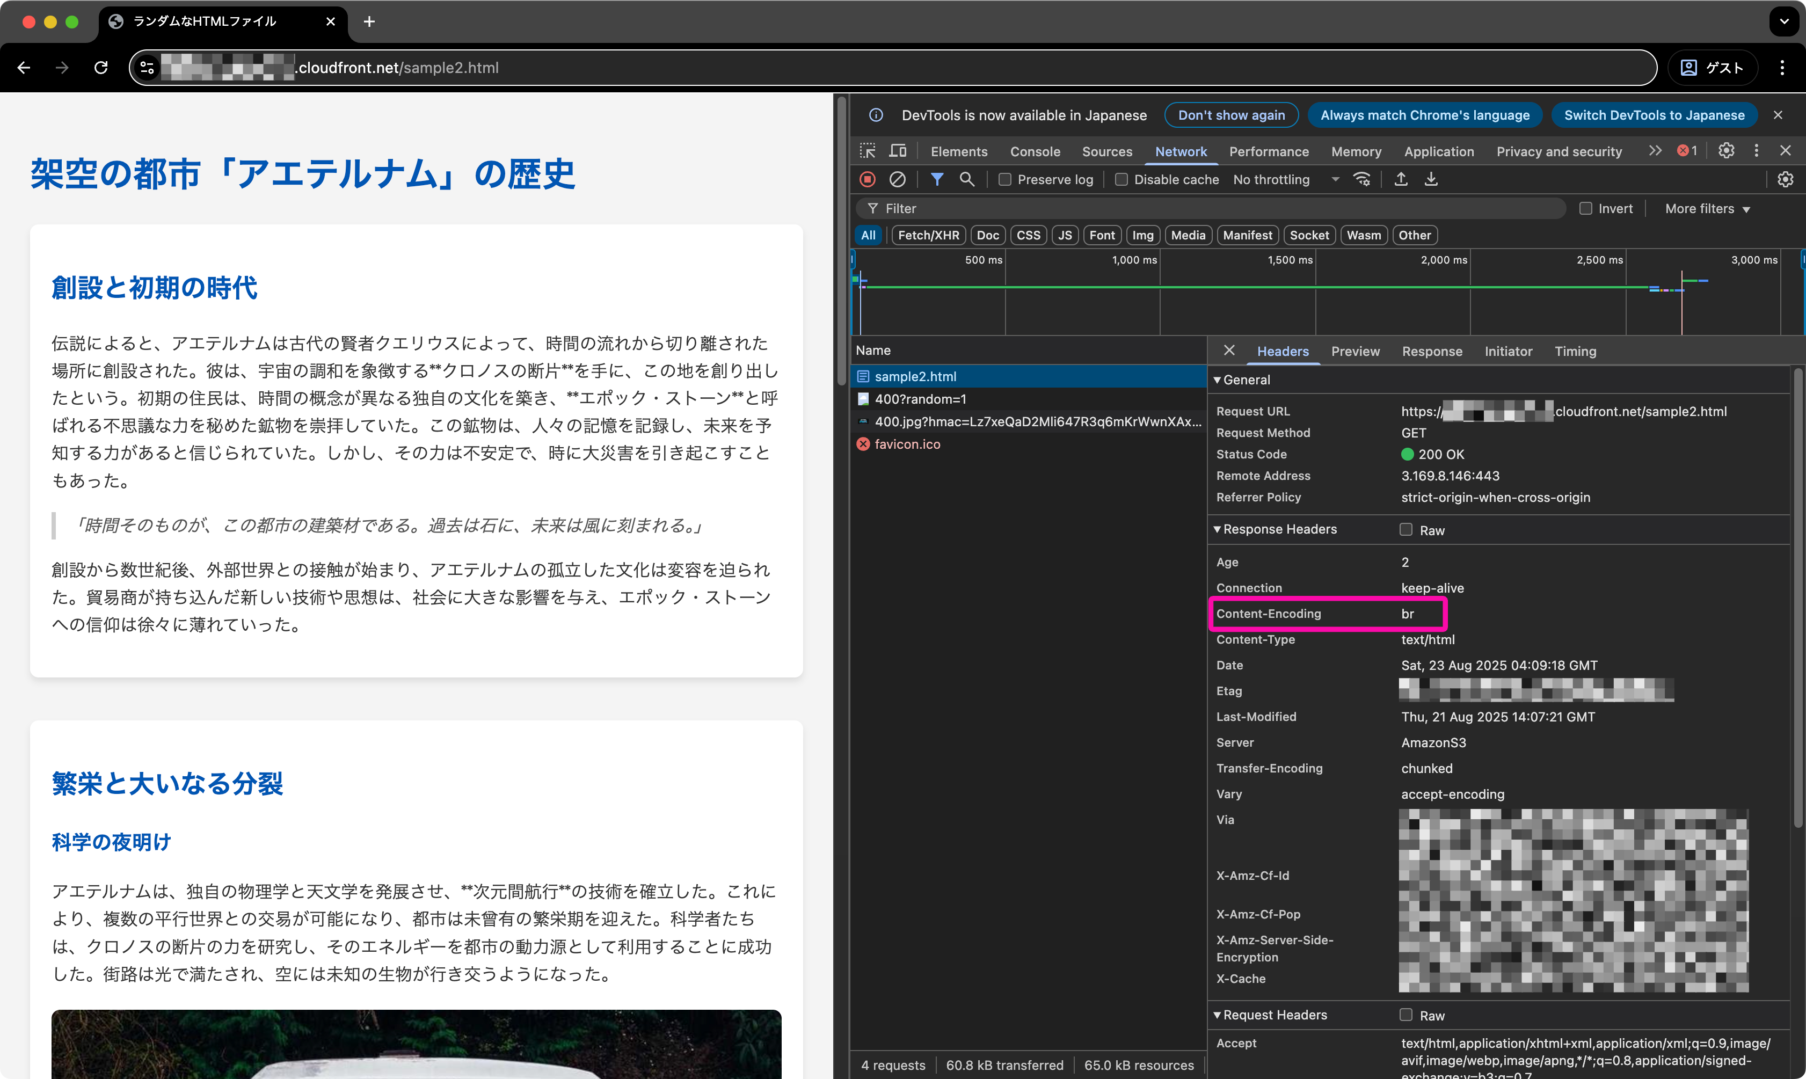
Task: Click the info icon in language infobar
Action: pyautogui.click(x=876, y=115)
